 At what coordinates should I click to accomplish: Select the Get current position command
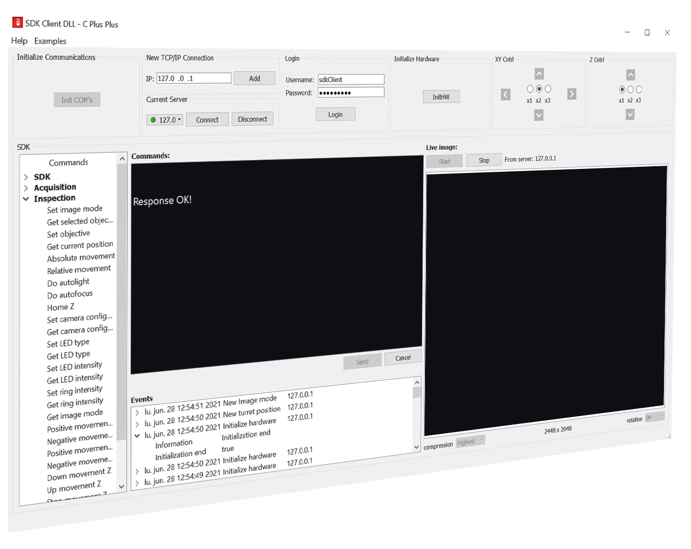coord(80,245)
